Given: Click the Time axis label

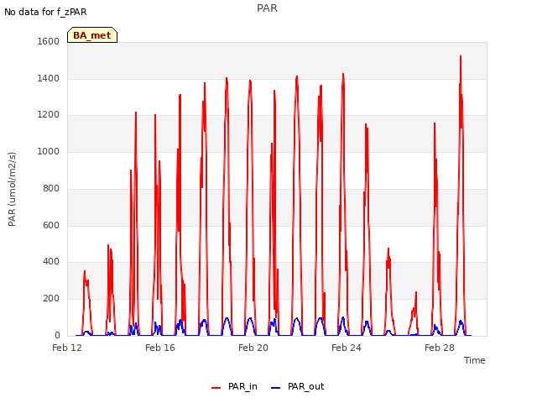Looking at the screenshot, I should pyautogui.click(x=475, y=360).
